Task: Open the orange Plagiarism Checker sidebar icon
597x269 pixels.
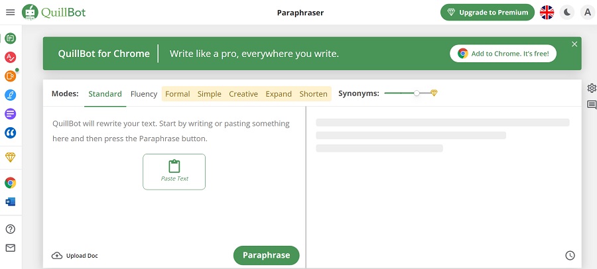Action: point(10,76)
